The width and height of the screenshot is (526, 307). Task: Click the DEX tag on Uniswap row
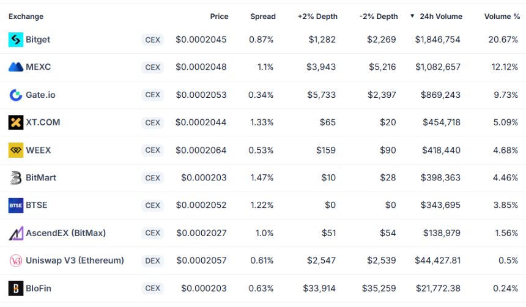153,261
